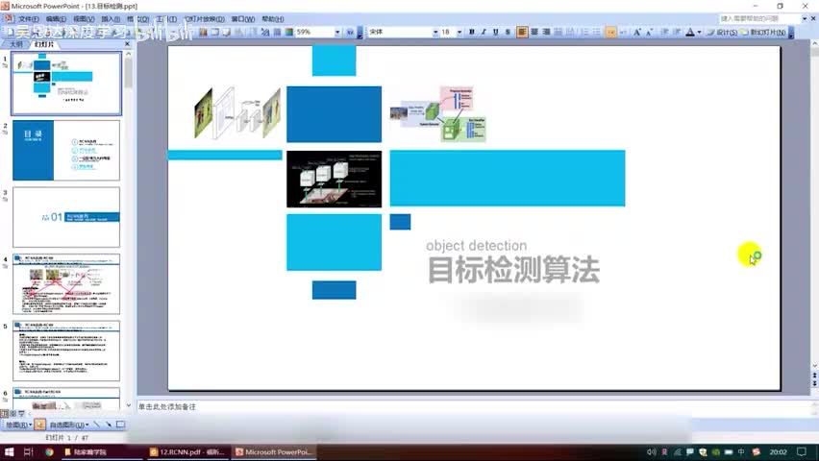Open the zoom percentage dropdown
The height and width of the screenshot is (461, 819).
(337, 32)
